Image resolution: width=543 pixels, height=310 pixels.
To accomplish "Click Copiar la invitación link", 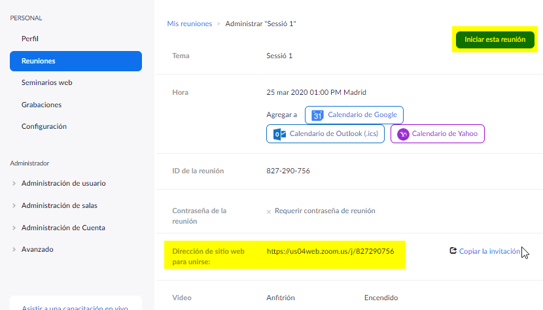I will point(490,250).
